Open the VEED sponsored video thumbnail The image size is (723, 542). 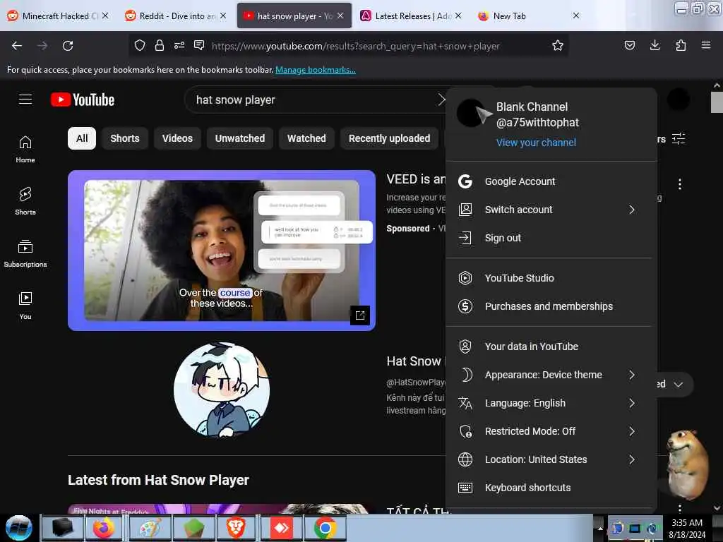click(222, 251)
